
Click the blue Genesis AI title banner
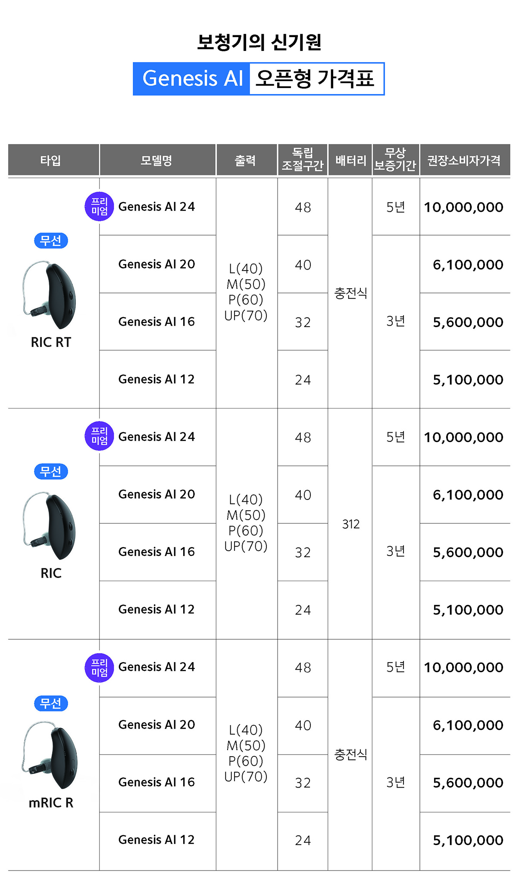(x=192, y=79)
